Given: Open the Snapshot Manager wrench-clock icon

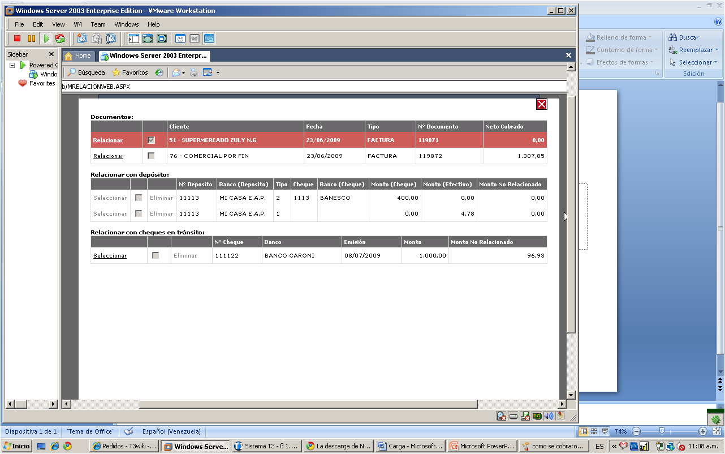Looking at the screenshot, I should [111, 38].
